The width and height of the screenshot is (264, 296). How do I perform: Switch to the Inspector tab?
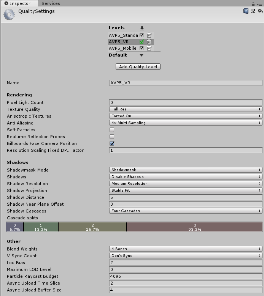(20, 3)
